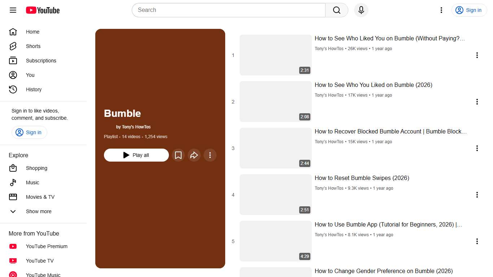Viewport: 493px width, 277px height.
Task: Expand Show more in the sidebar
Action: pyautogui.click(x=39, y=211)
